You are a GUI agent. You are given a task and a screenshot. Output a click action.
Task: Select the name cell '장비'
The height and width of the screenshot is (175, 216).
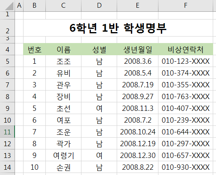point(63,96)
